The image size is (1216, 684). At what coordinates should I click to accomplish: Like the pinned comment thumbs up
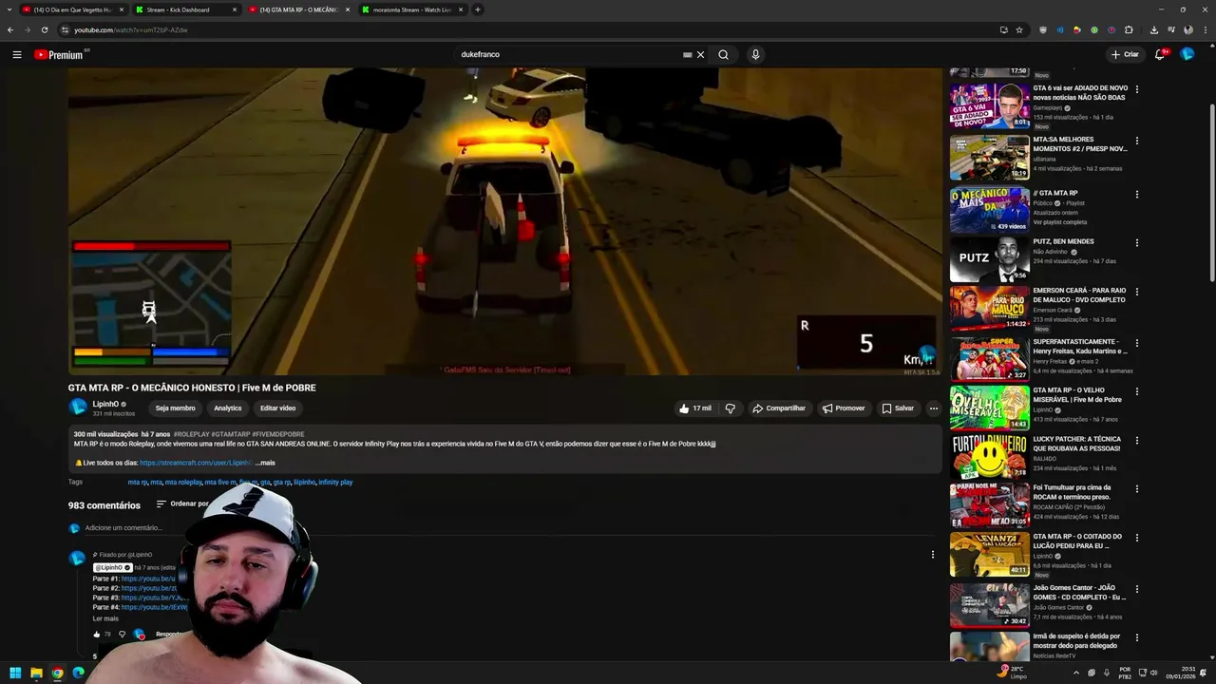97,635
